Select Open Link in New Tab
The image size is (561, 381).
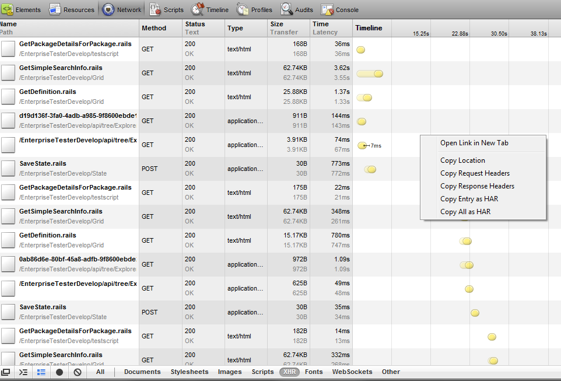pyautogui.click(x=474, y=143)
